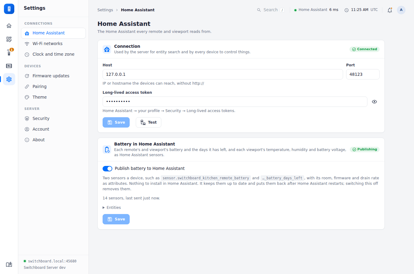The height and width of the screenshot is (274, 414).
Task: Click the "Switchboard Server dev" version text
Action: (x=45, y=268)
